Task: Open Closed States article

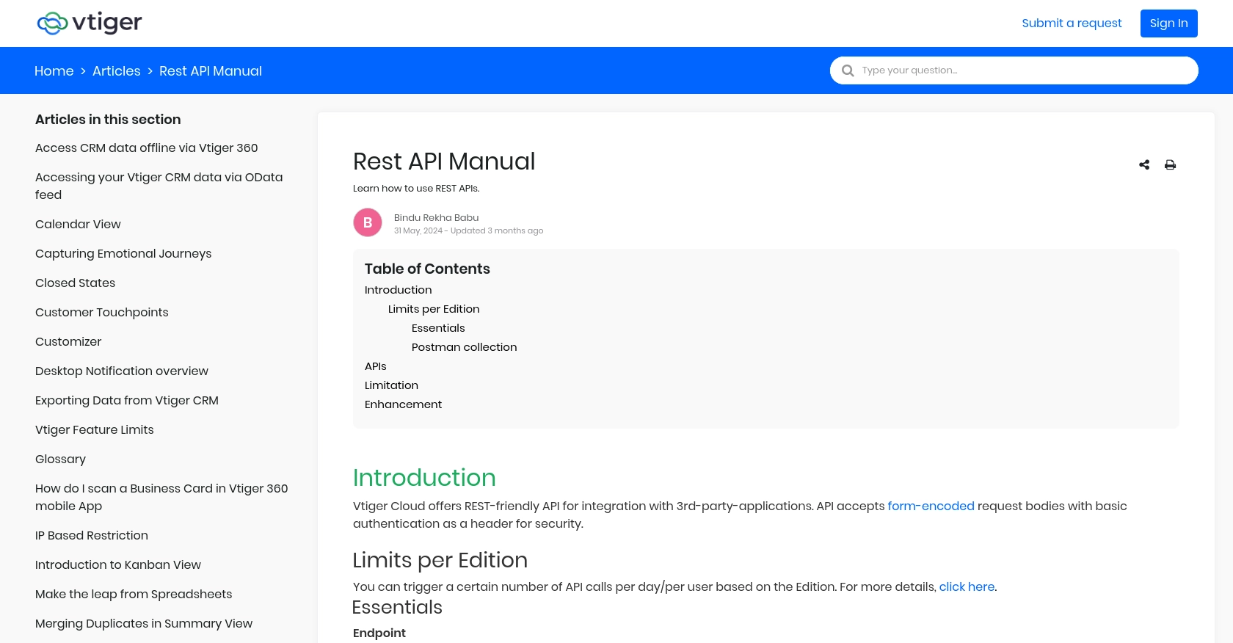Action: 75,283
